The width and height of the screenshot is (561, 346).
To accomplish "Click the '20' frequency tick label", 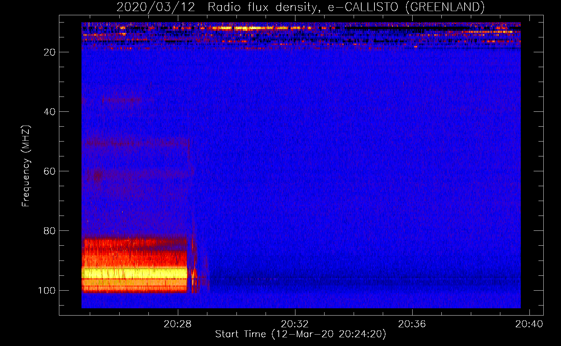I will click(x=50, y=52).
